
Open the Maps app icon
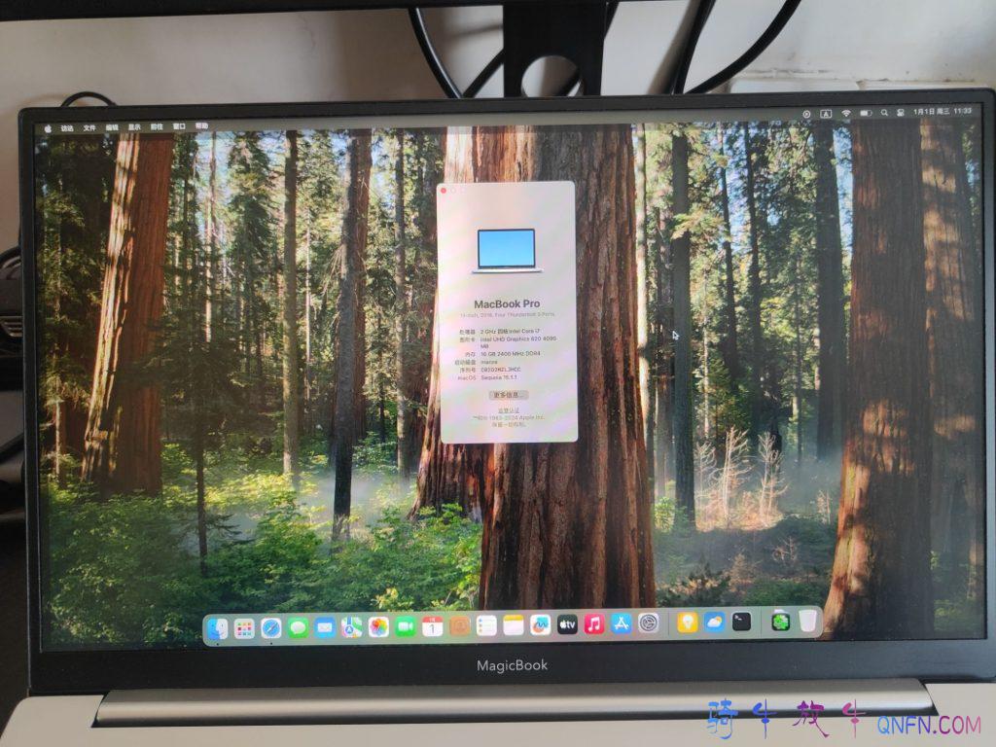coord(351,627)
